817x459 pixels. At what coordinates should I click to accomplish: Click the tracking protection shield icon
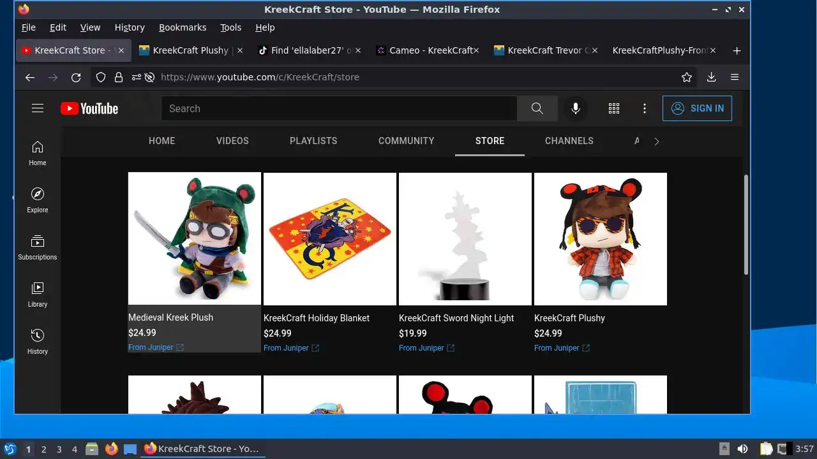[x=100, y=77]
